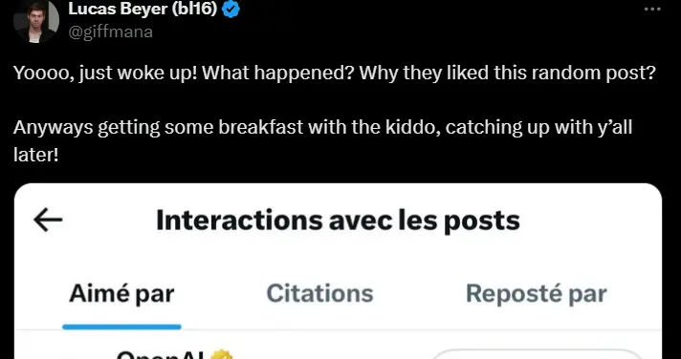Open the Lucas Beyer (bl16) display name
The width and height of the screenshot is (681, 359).
click(143, 9)
